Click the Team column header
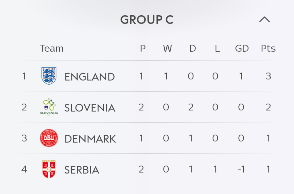 tap(51, 48)
